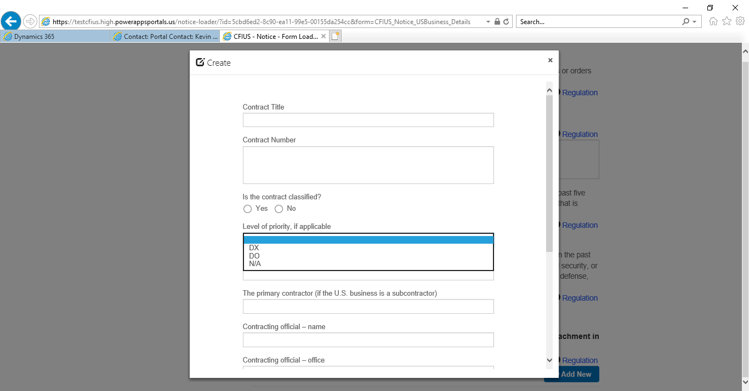Click the Refresh page icon
749x391 pixels.
click(x=506, y=22)
